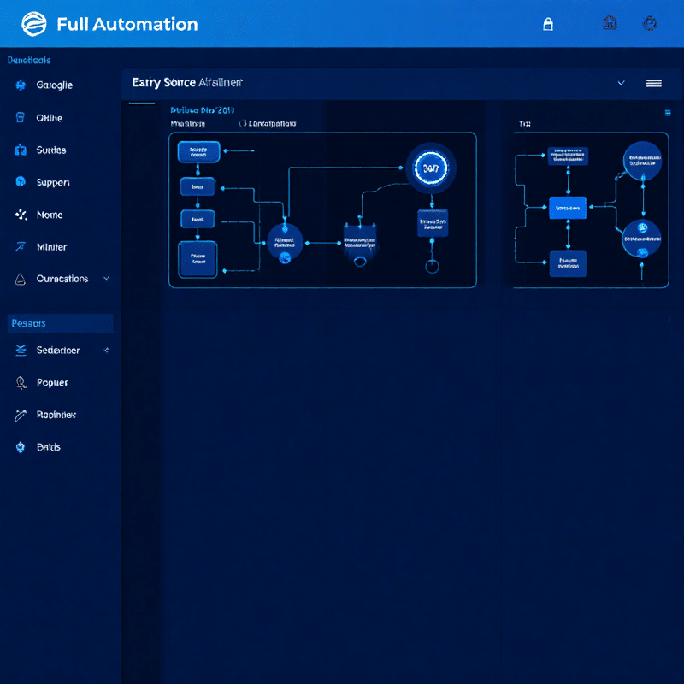Click the Full Automation globe logo
Image resolution: width=684 pixels, height=684 pixels.
click(x=33, y=24)
